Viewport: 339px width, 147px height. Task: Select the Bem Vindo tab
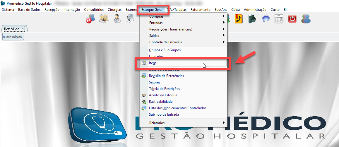click(x=11, y=29)
